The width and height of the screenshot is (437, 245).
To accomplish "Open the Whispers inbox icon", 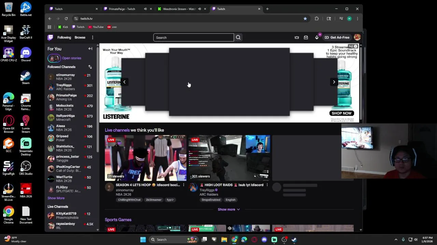I will (306, 37).
